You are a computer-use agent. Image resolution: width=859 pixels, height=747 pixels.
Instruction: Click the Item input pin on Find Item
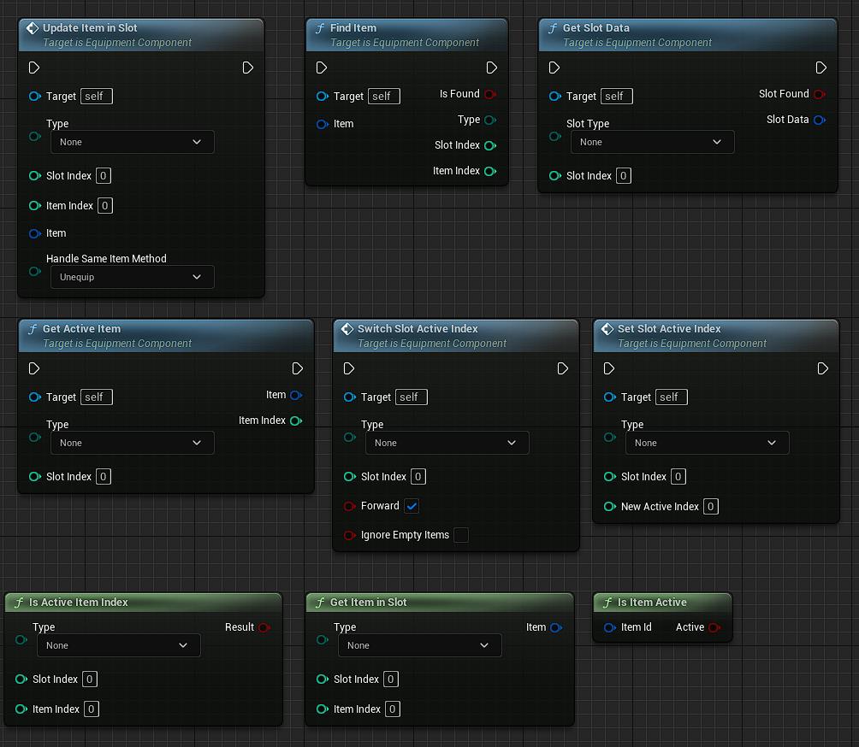click(322, 124)
